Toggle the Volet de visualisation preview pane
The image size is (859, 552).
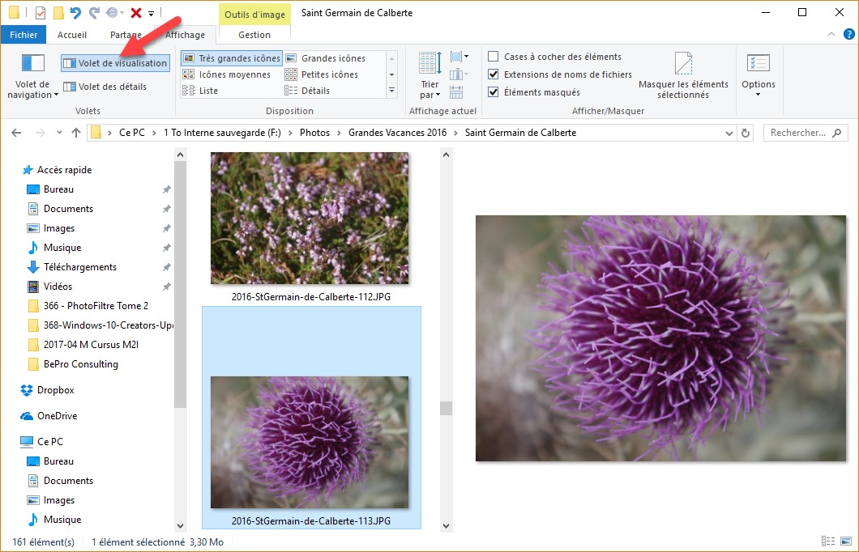pyautogui.click(x=115, y=63)
